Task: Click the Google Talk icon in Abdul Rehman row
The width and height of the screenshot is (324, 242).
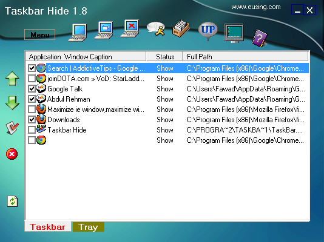Action: click(x=41, y=99)
